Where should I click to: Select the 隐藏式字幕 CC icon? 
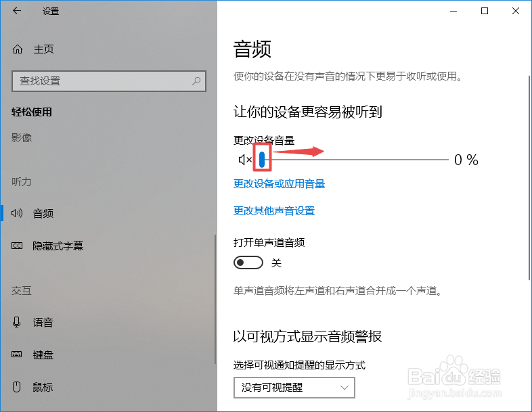(x=17, y=246)
